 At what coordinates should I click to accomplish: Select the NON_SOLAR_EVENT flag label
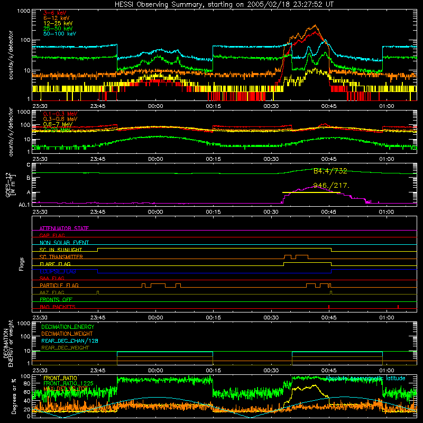pos(64,243)
